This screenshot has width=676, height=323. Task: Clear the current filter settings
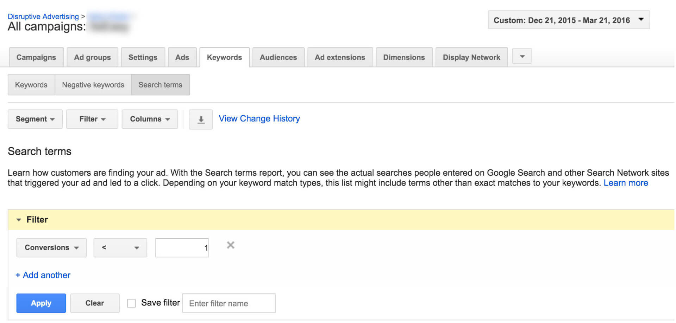click(x=94, y=303)
